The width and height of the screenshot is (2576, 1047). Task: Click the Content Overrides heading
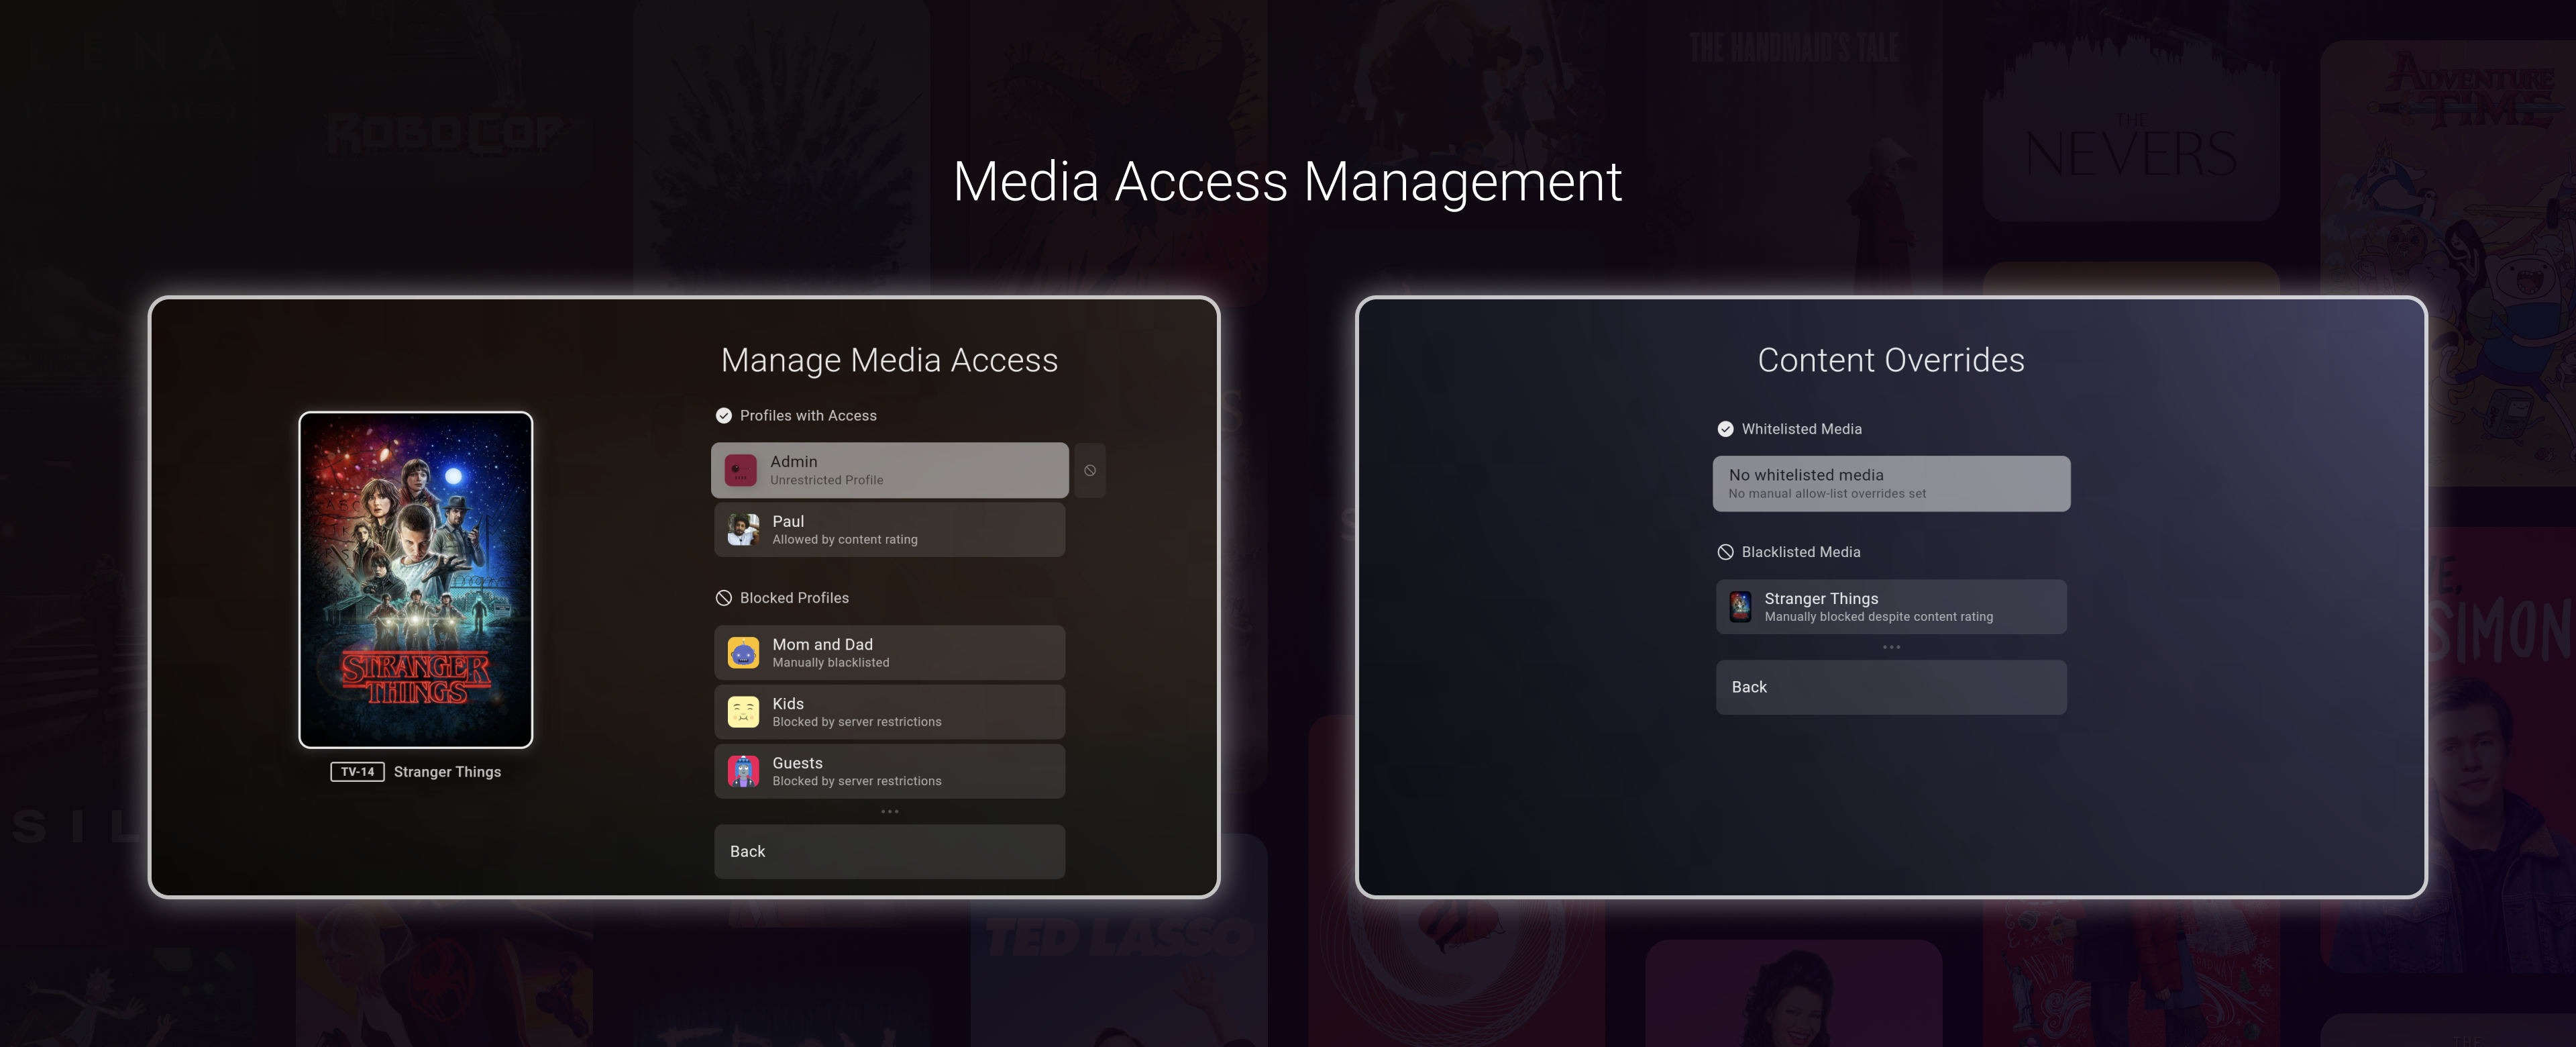1891,360
